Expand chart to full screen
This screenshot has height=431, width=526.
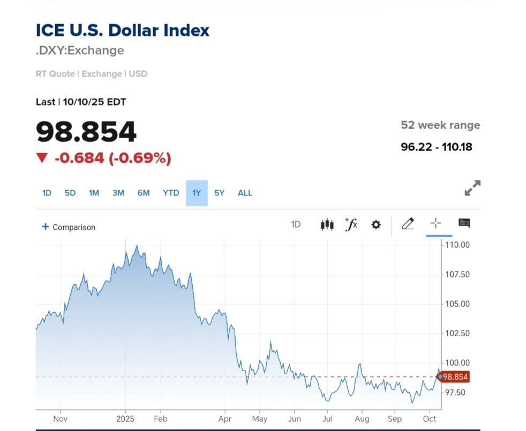(x=472, y=188)
